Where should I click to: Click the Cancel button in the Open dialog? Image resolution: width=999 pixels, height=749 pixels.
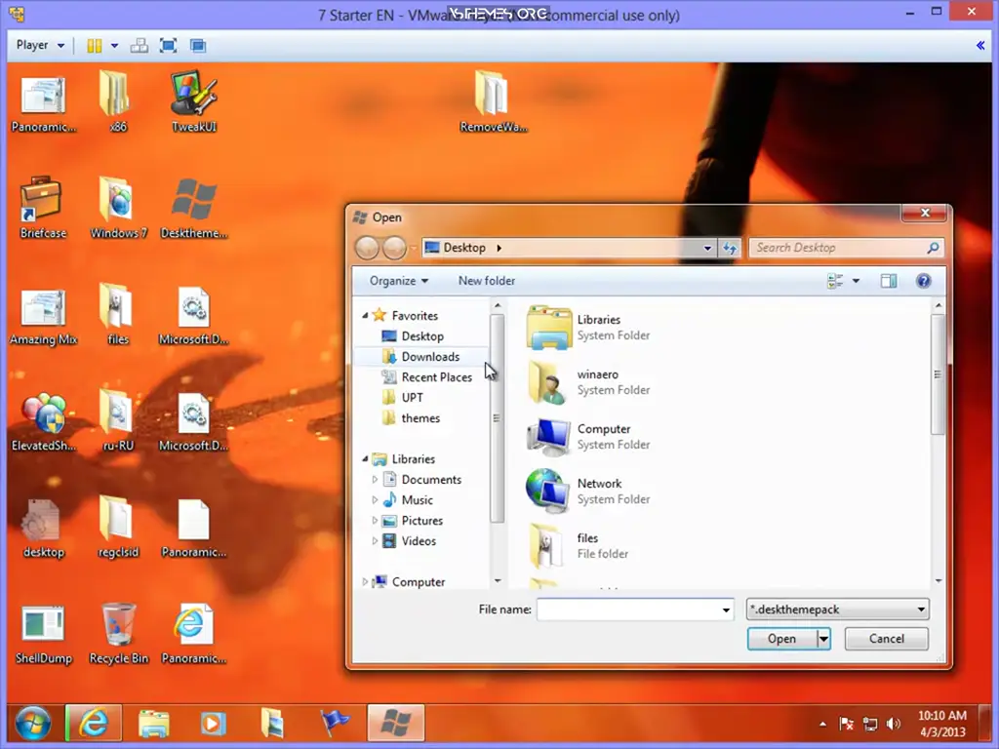tap(885, 639)
